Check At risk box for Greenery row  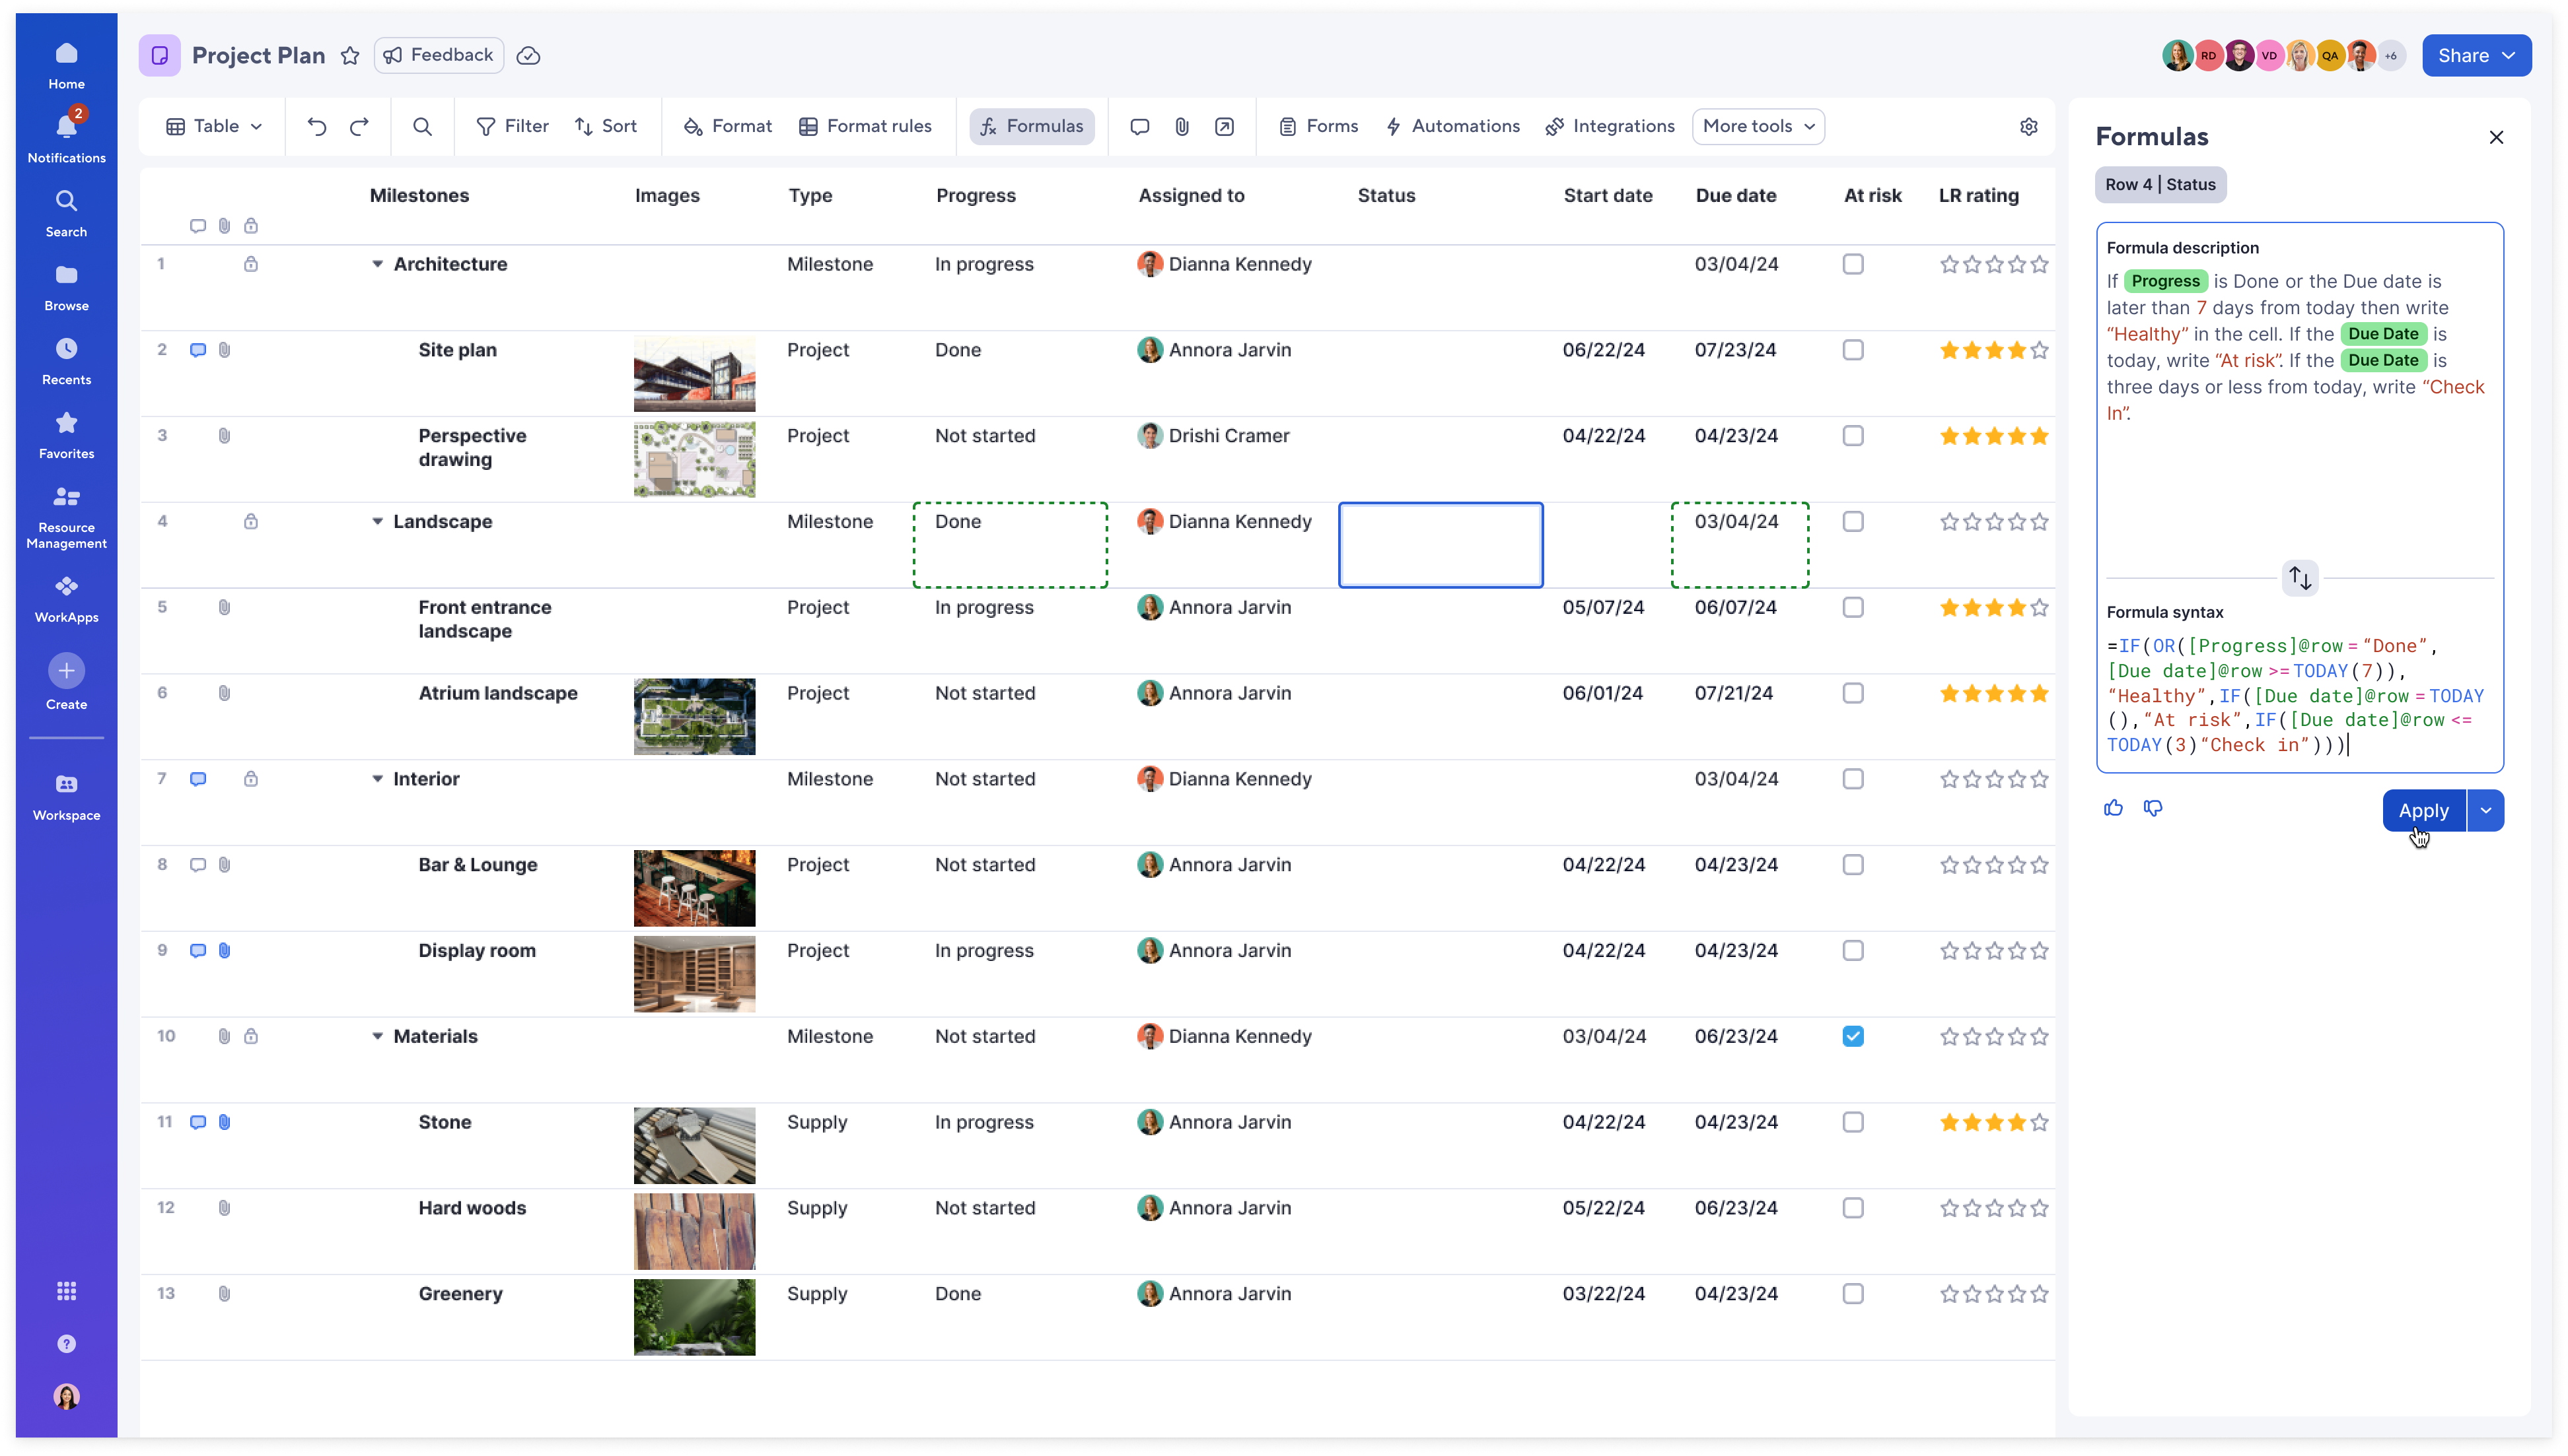point(1853,1294)
